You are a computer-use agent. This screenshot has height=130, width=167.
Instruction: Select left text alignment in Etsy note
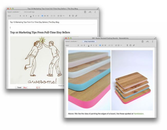pos(42,16)
